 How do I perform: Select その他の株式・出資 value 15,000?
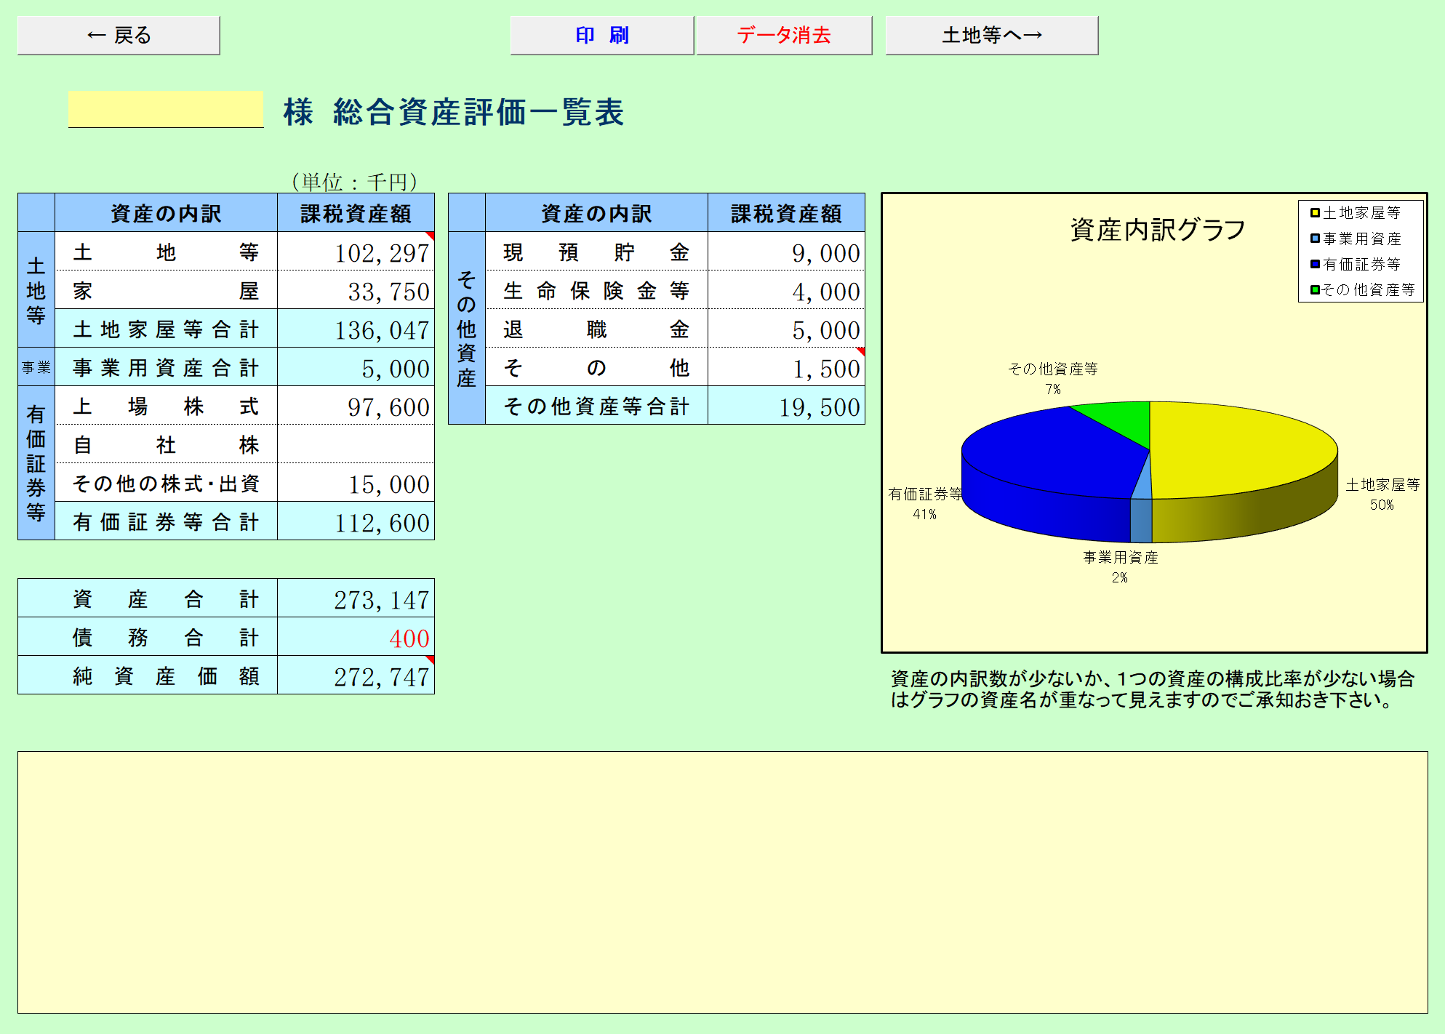(x=356, y=483)
